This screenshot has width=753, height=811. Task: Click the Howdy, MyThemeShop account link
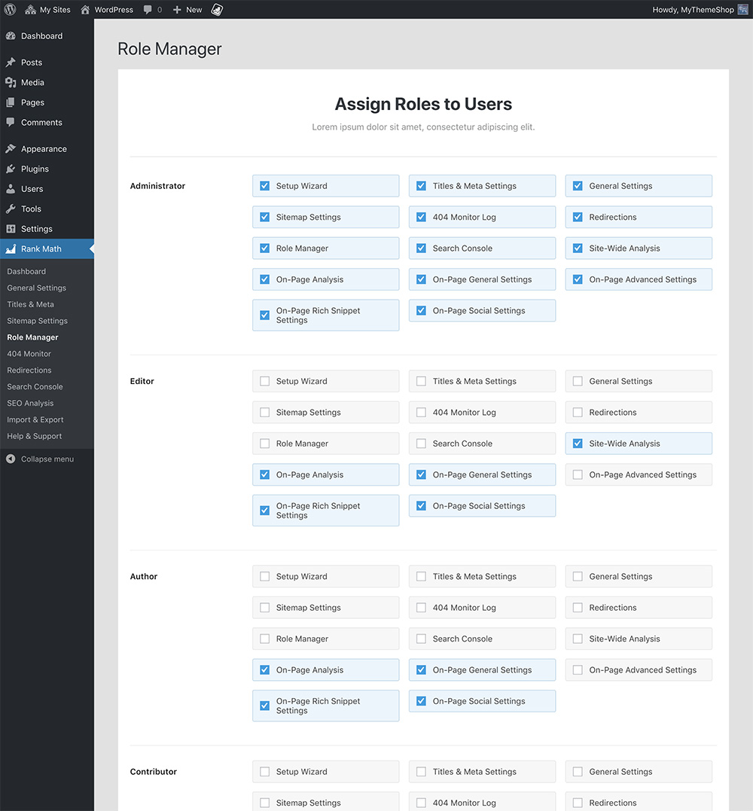click(693, 10)
